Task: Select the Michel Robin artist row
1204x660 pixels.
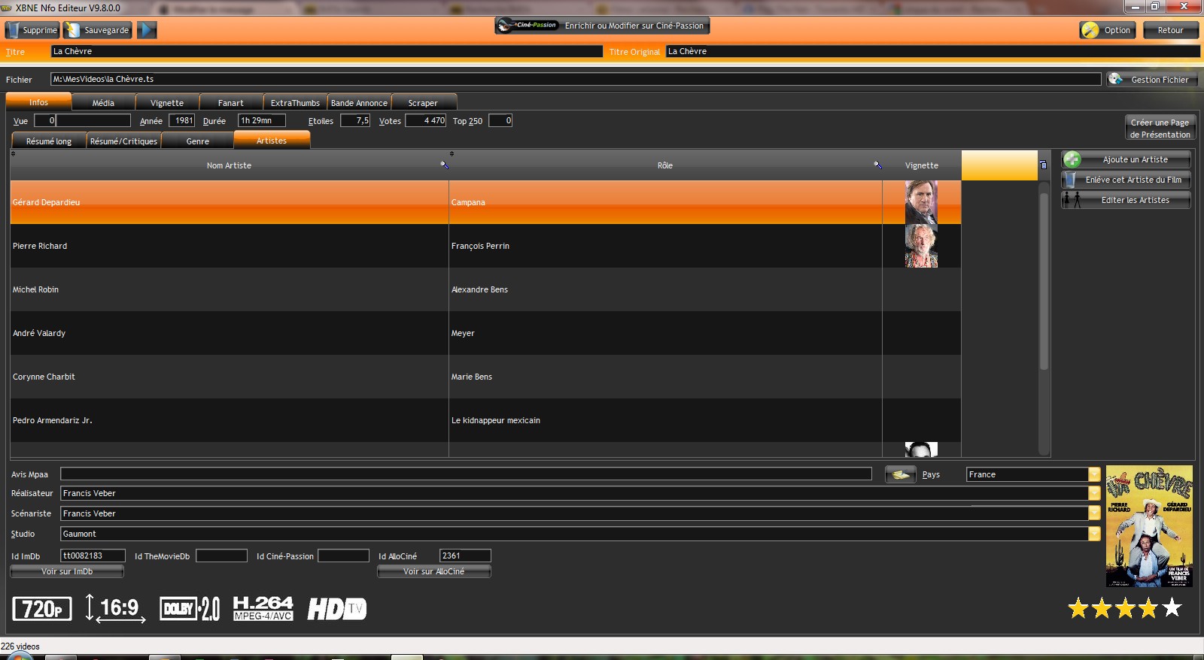Action: click(485, 289)
